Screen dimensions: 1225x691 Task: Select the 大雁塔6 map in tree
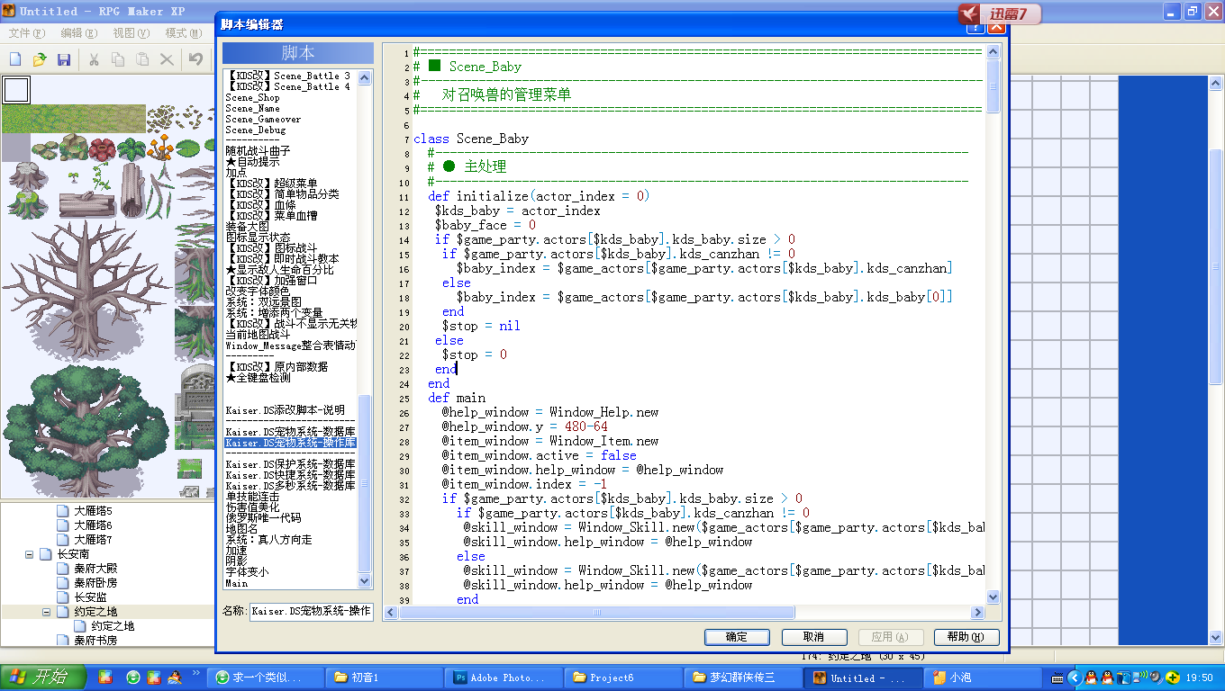point(93,525)
